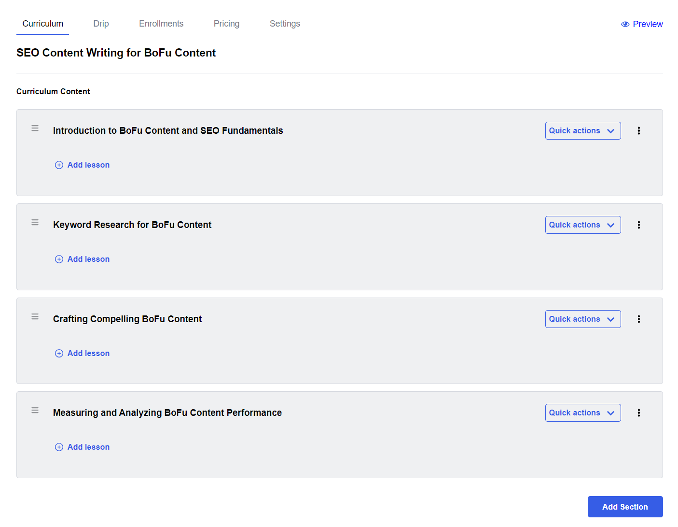This screenshot has width=678, height=527.
Task: Click the Add Section button
Action: (x=625, y=507)
